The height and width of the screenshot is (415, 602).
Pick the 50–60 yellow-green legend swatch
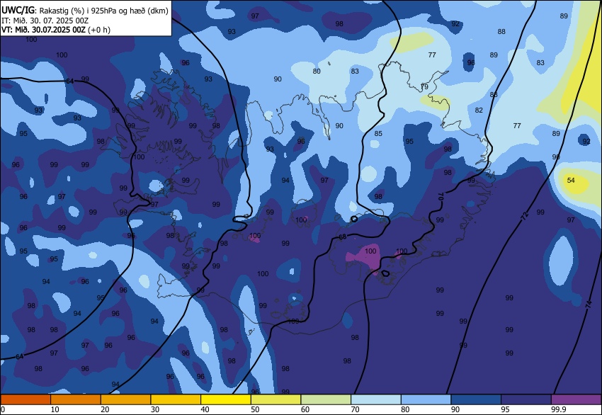pyautogui.click(x=276, y=399)
